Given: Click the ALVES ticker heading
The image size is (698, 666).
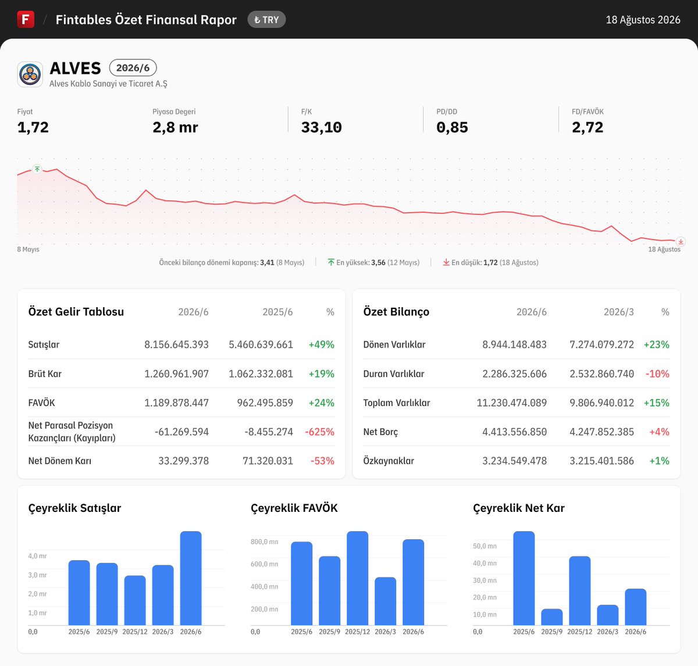Looking at the screenshot, I should click(x=76, y=68).
